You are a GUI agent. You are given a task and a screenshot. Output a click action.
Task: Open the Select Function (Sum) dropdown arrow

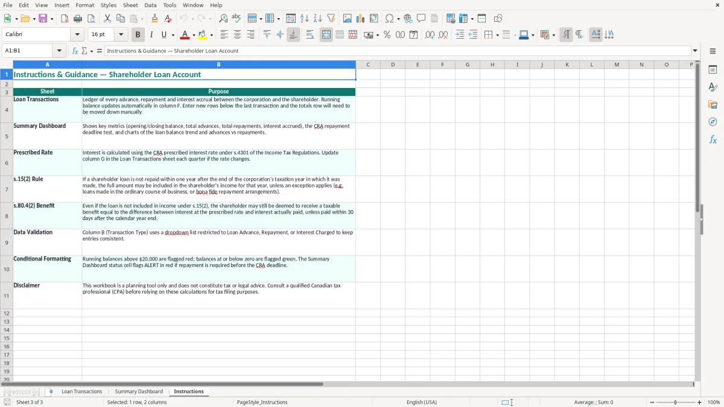pos(92,51)
